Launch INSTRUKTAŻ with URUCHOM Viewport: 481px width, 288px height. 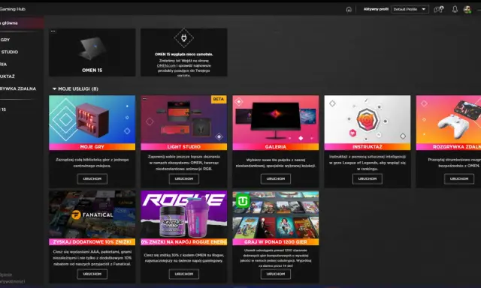[x=368, y=178]
